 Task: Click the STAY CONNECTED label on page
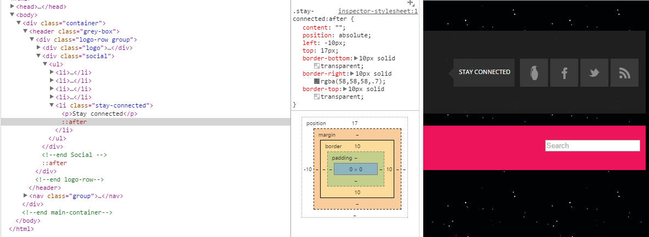coord(484,72)
